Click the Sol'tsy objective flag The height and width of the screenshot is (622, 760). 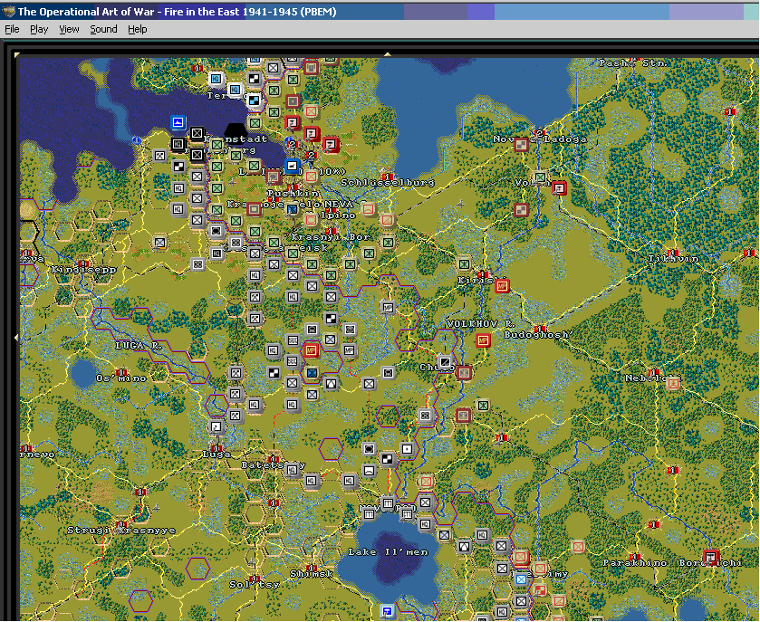(254, 579)
